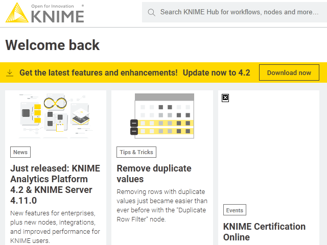The image size is (327, 245).
Task: Click 'Update now to 4.2' text
Action: (x=216, y=72)
